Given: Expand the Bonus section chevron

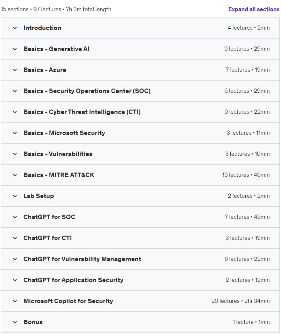Looking at the screenshot, I should 15,322.
